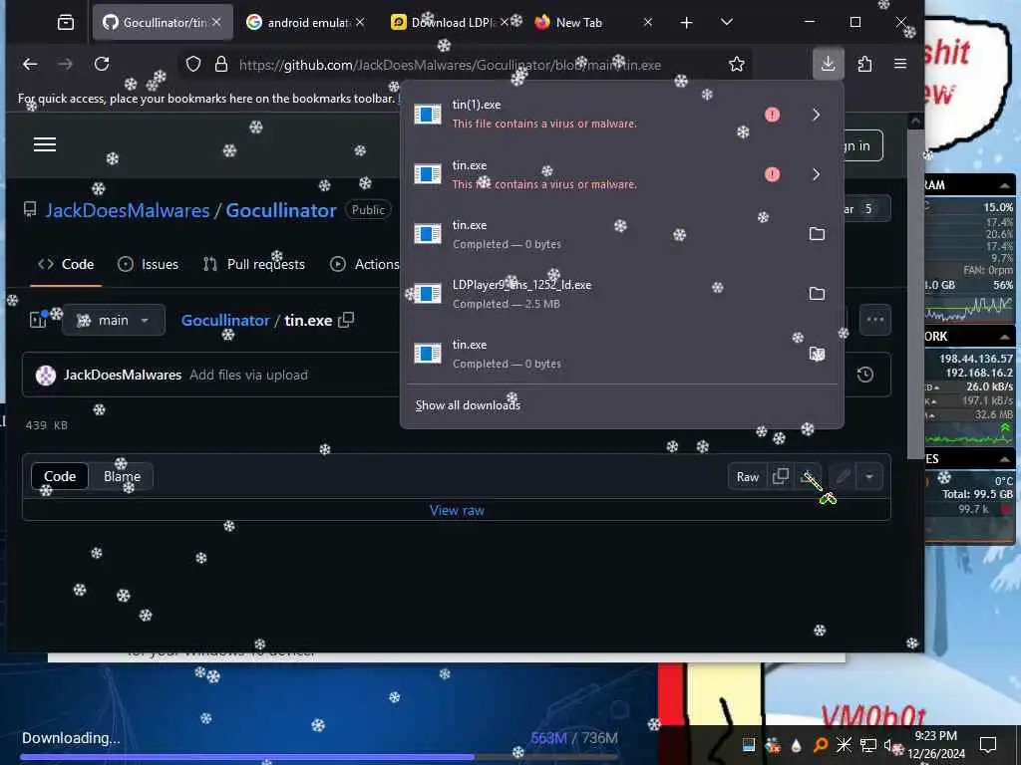Copy tin.exe file path icon

tap(346, 320)
